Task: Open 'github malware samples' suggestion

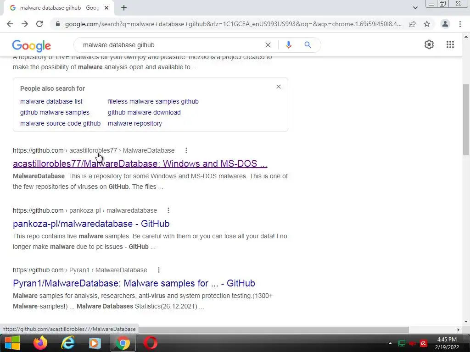Action: pyautogui.click(x=55, y=113)
